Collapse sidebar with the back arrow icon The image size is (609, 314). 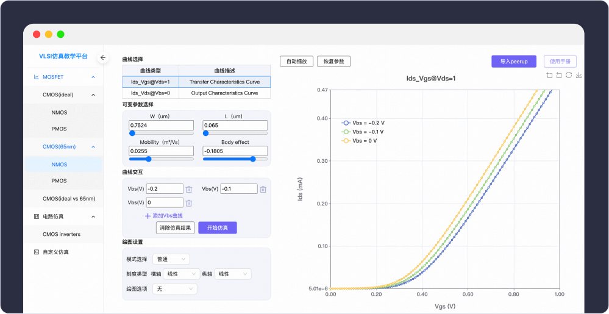coord(103,57)
